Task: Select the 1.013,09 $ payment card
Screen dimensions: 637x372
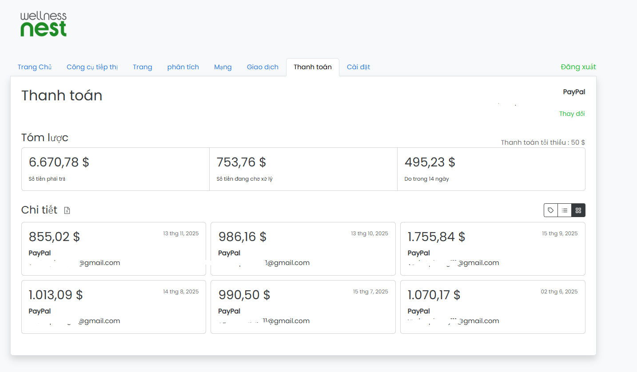Action: click(x=114, y=307)
